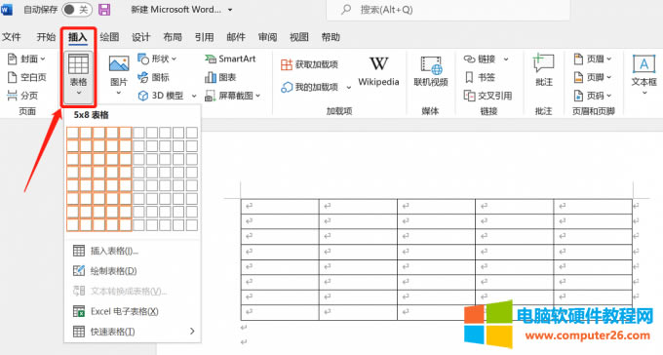Viewport: 663px width, 355px height.
Task: Insert a SmartArt graphic
Action: (230, 59)
